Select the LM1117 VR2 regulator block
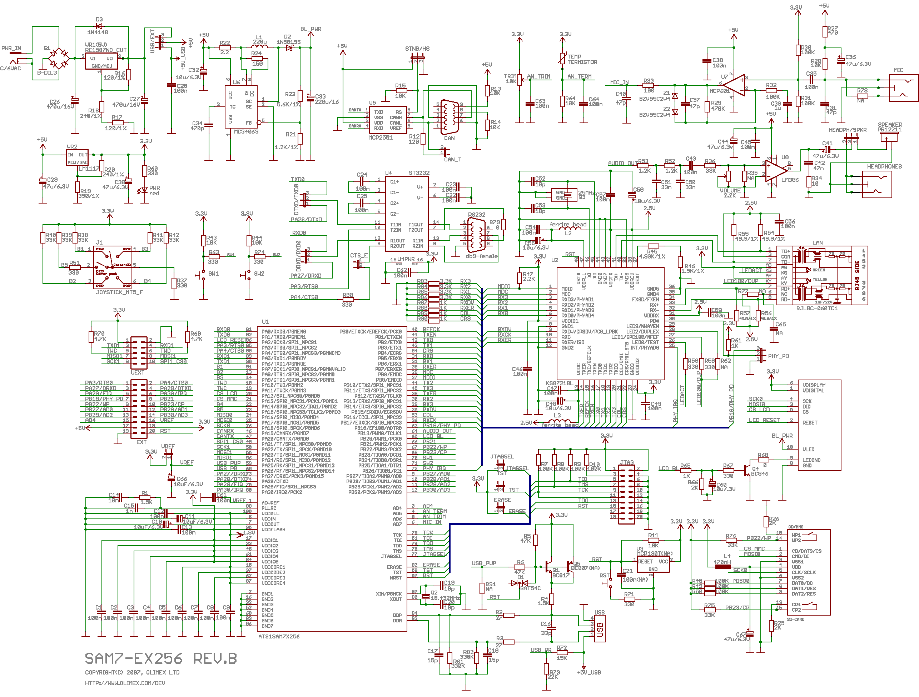 point(77,157)
